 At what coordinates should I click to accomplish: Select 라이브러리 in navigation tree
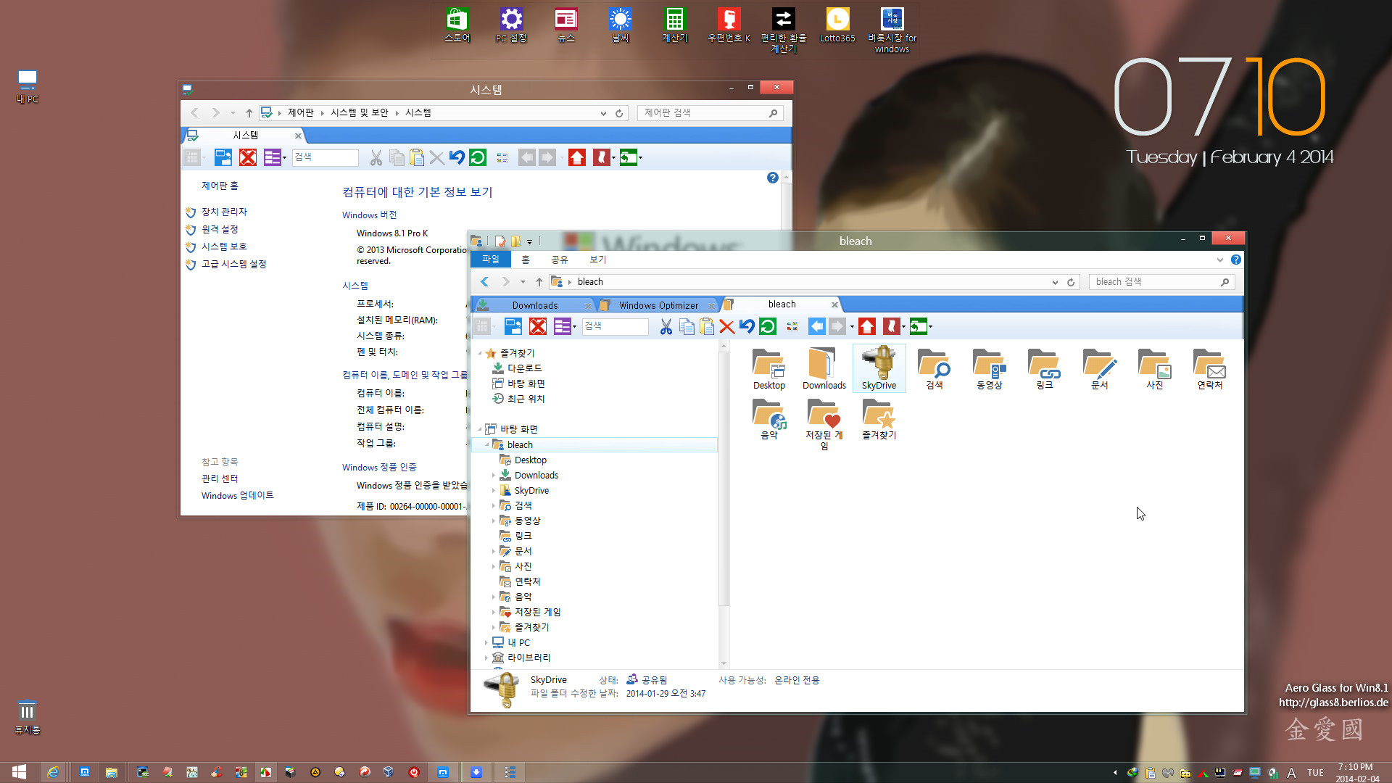pos(529,658)
